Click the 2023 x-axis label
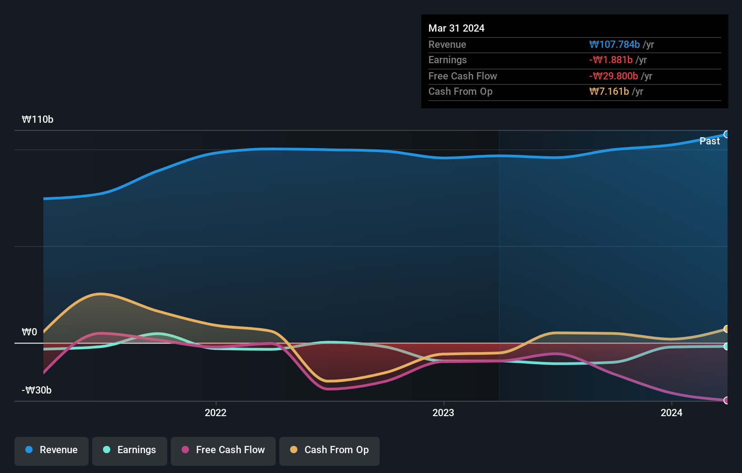 pyautogui.click(x=443, y=413)
